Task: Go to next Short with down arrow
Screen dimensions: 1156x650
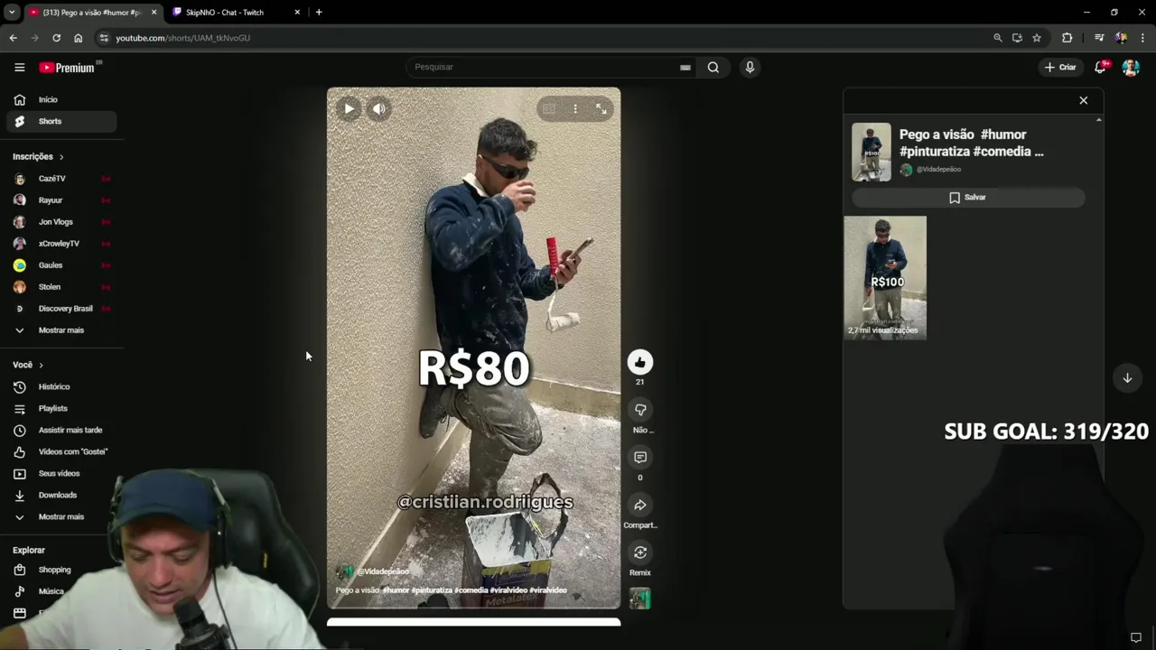Action: point(1127,378)
